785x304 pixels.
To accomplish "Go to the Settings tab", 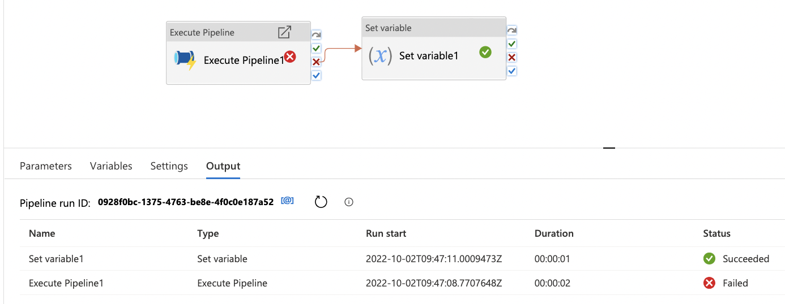I will click(x=169, y=166).
